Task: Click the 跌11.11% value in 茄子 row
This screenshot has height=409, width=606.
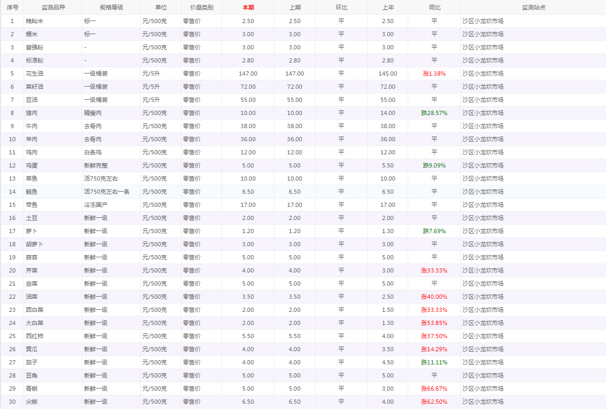Action: [x=434, y=362]
